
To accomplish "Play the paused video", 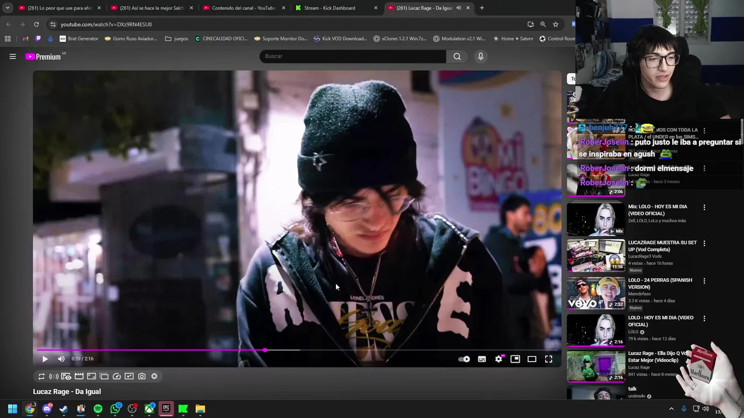I will pos(45,359).
